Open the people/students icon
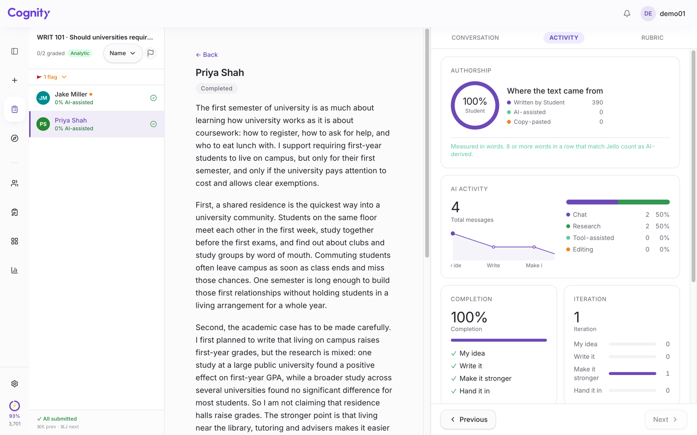697x435 pixels. click(x=14, y=183)
